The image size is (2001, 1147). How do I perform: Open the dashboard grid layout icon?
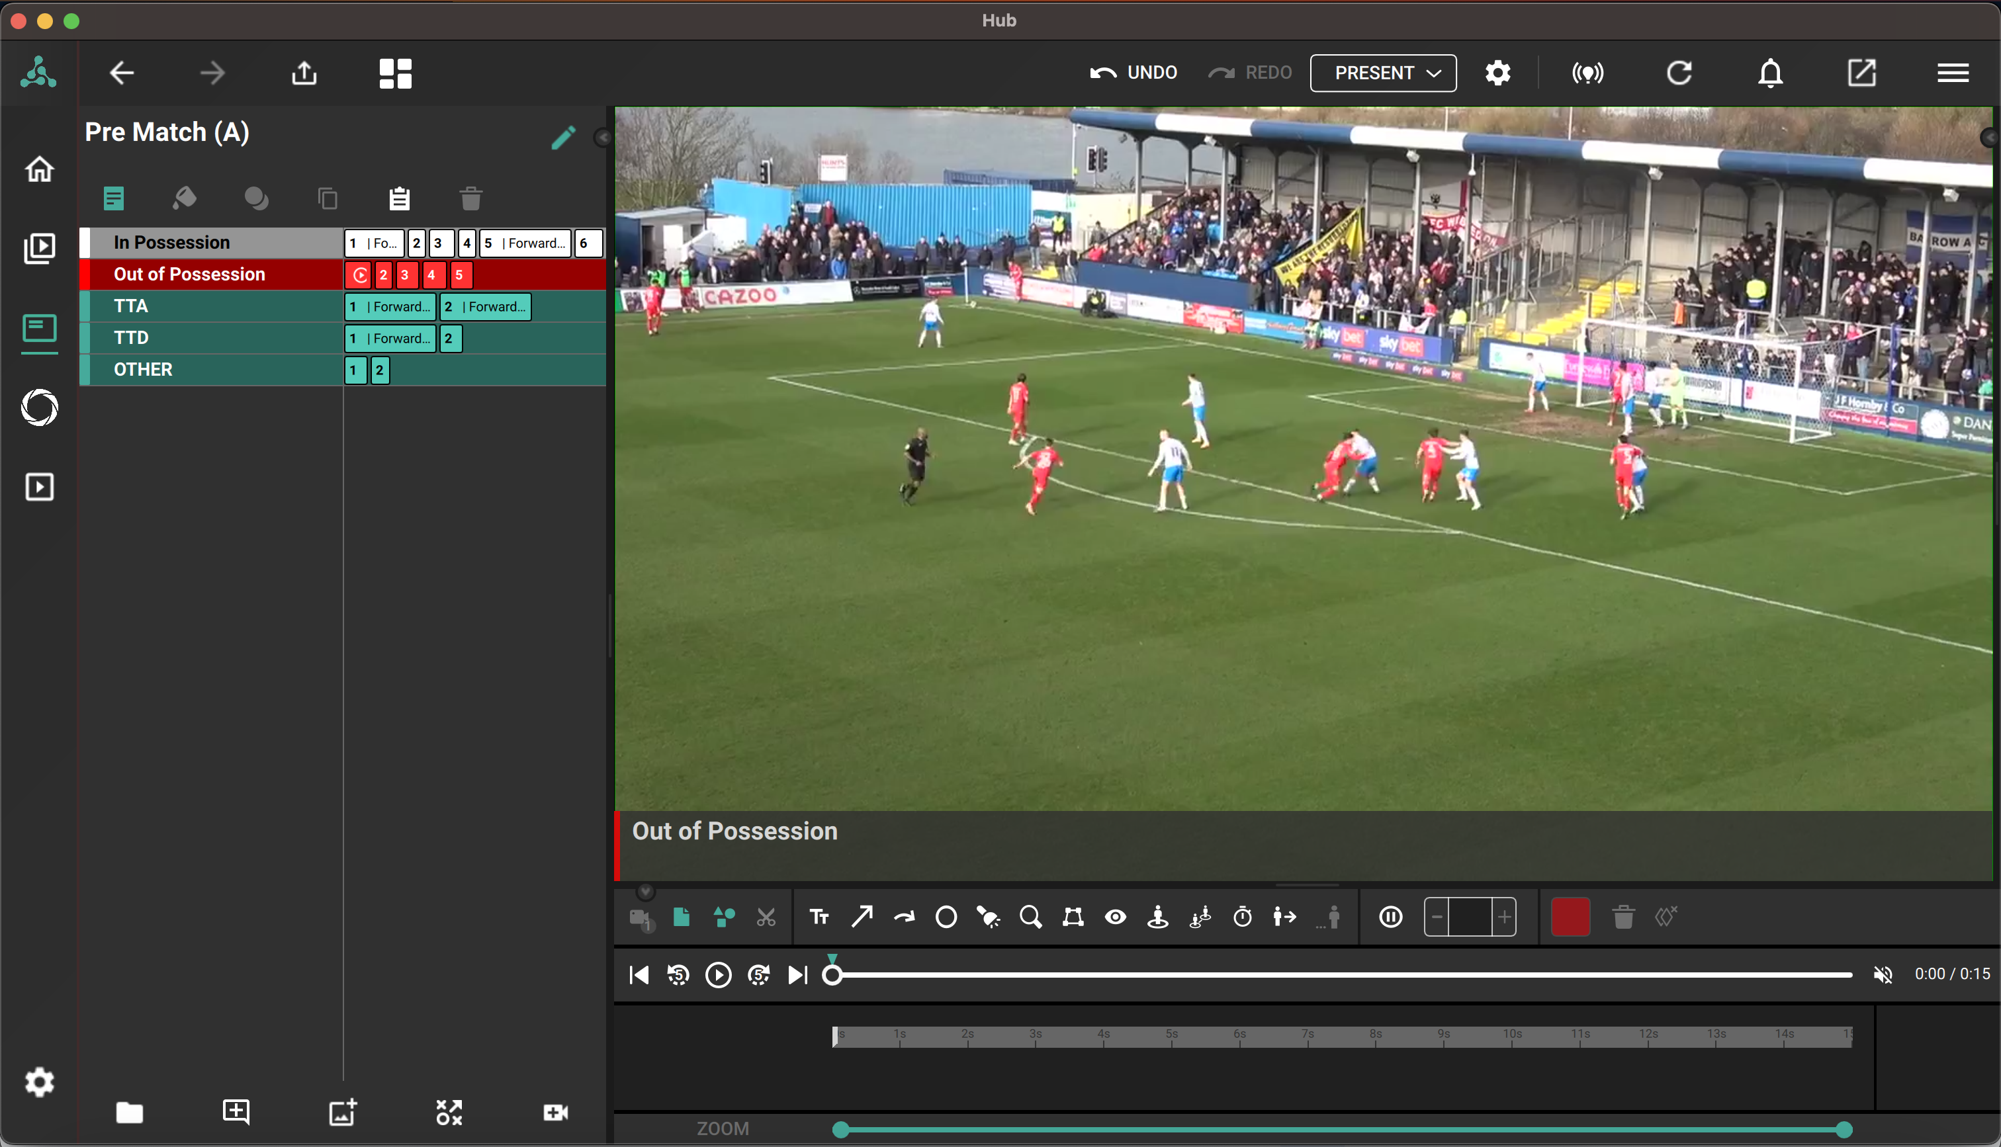pyautogui.click(x=396, y=73)
